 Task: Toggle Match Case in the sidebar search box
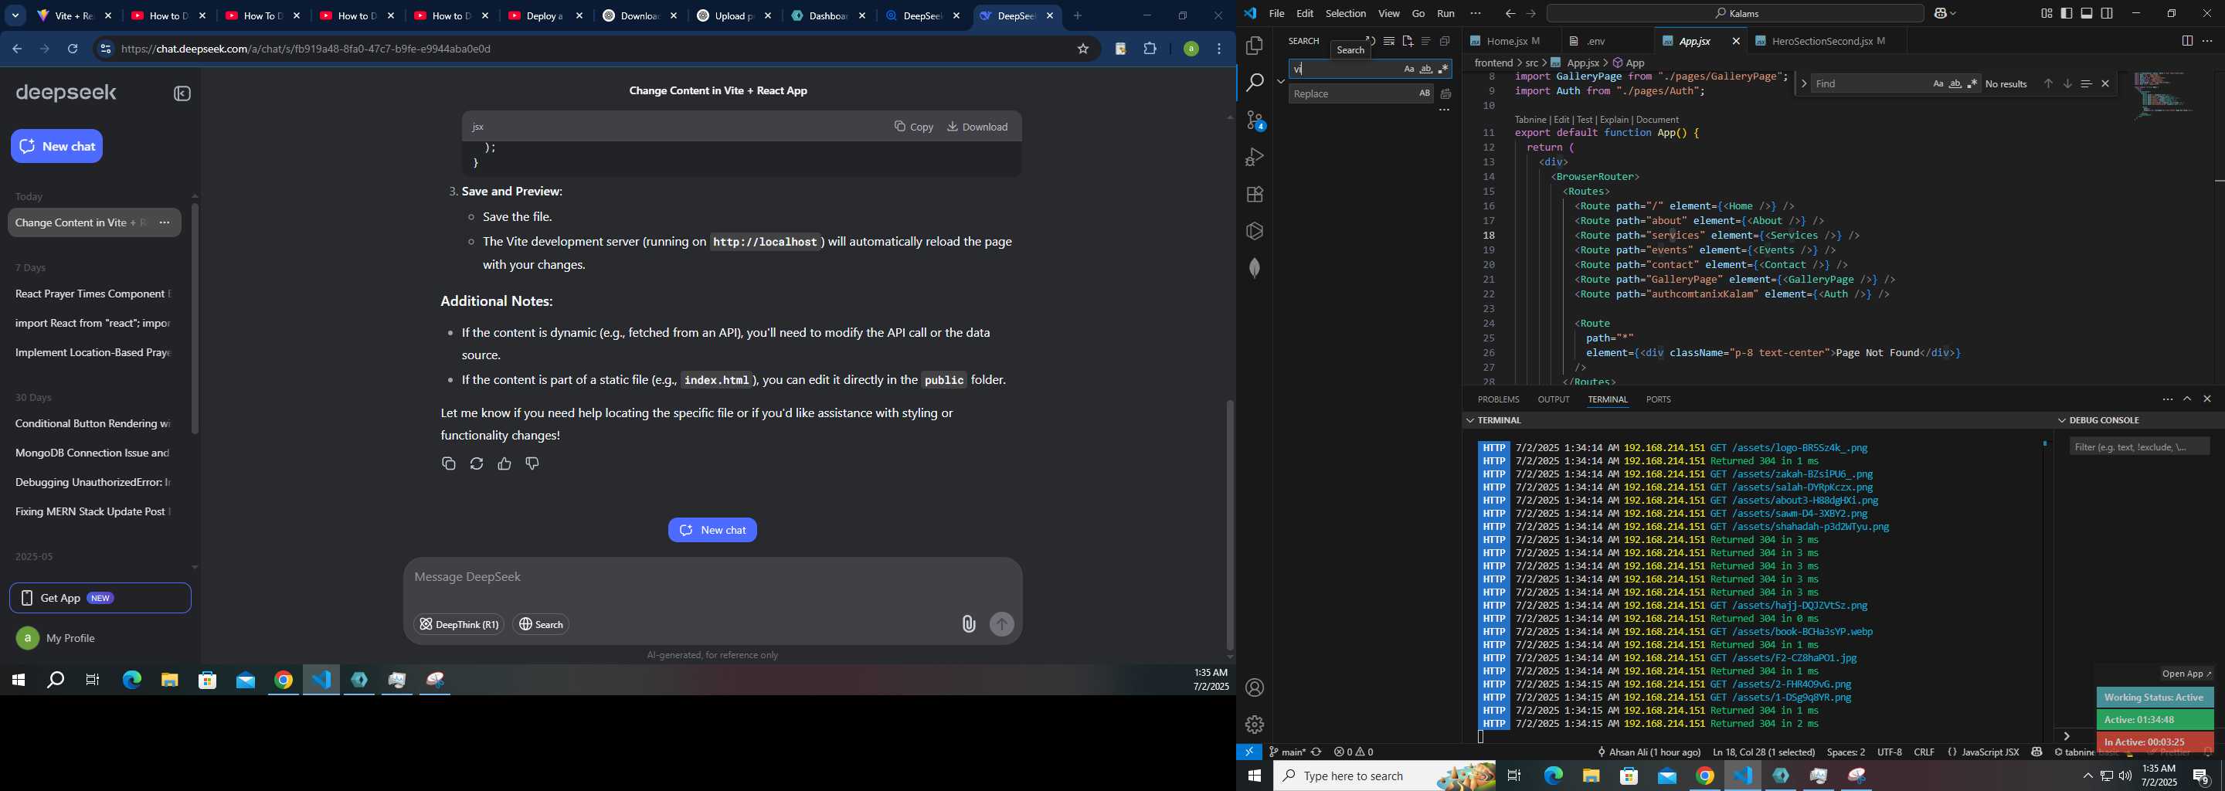pos(1408,69)
